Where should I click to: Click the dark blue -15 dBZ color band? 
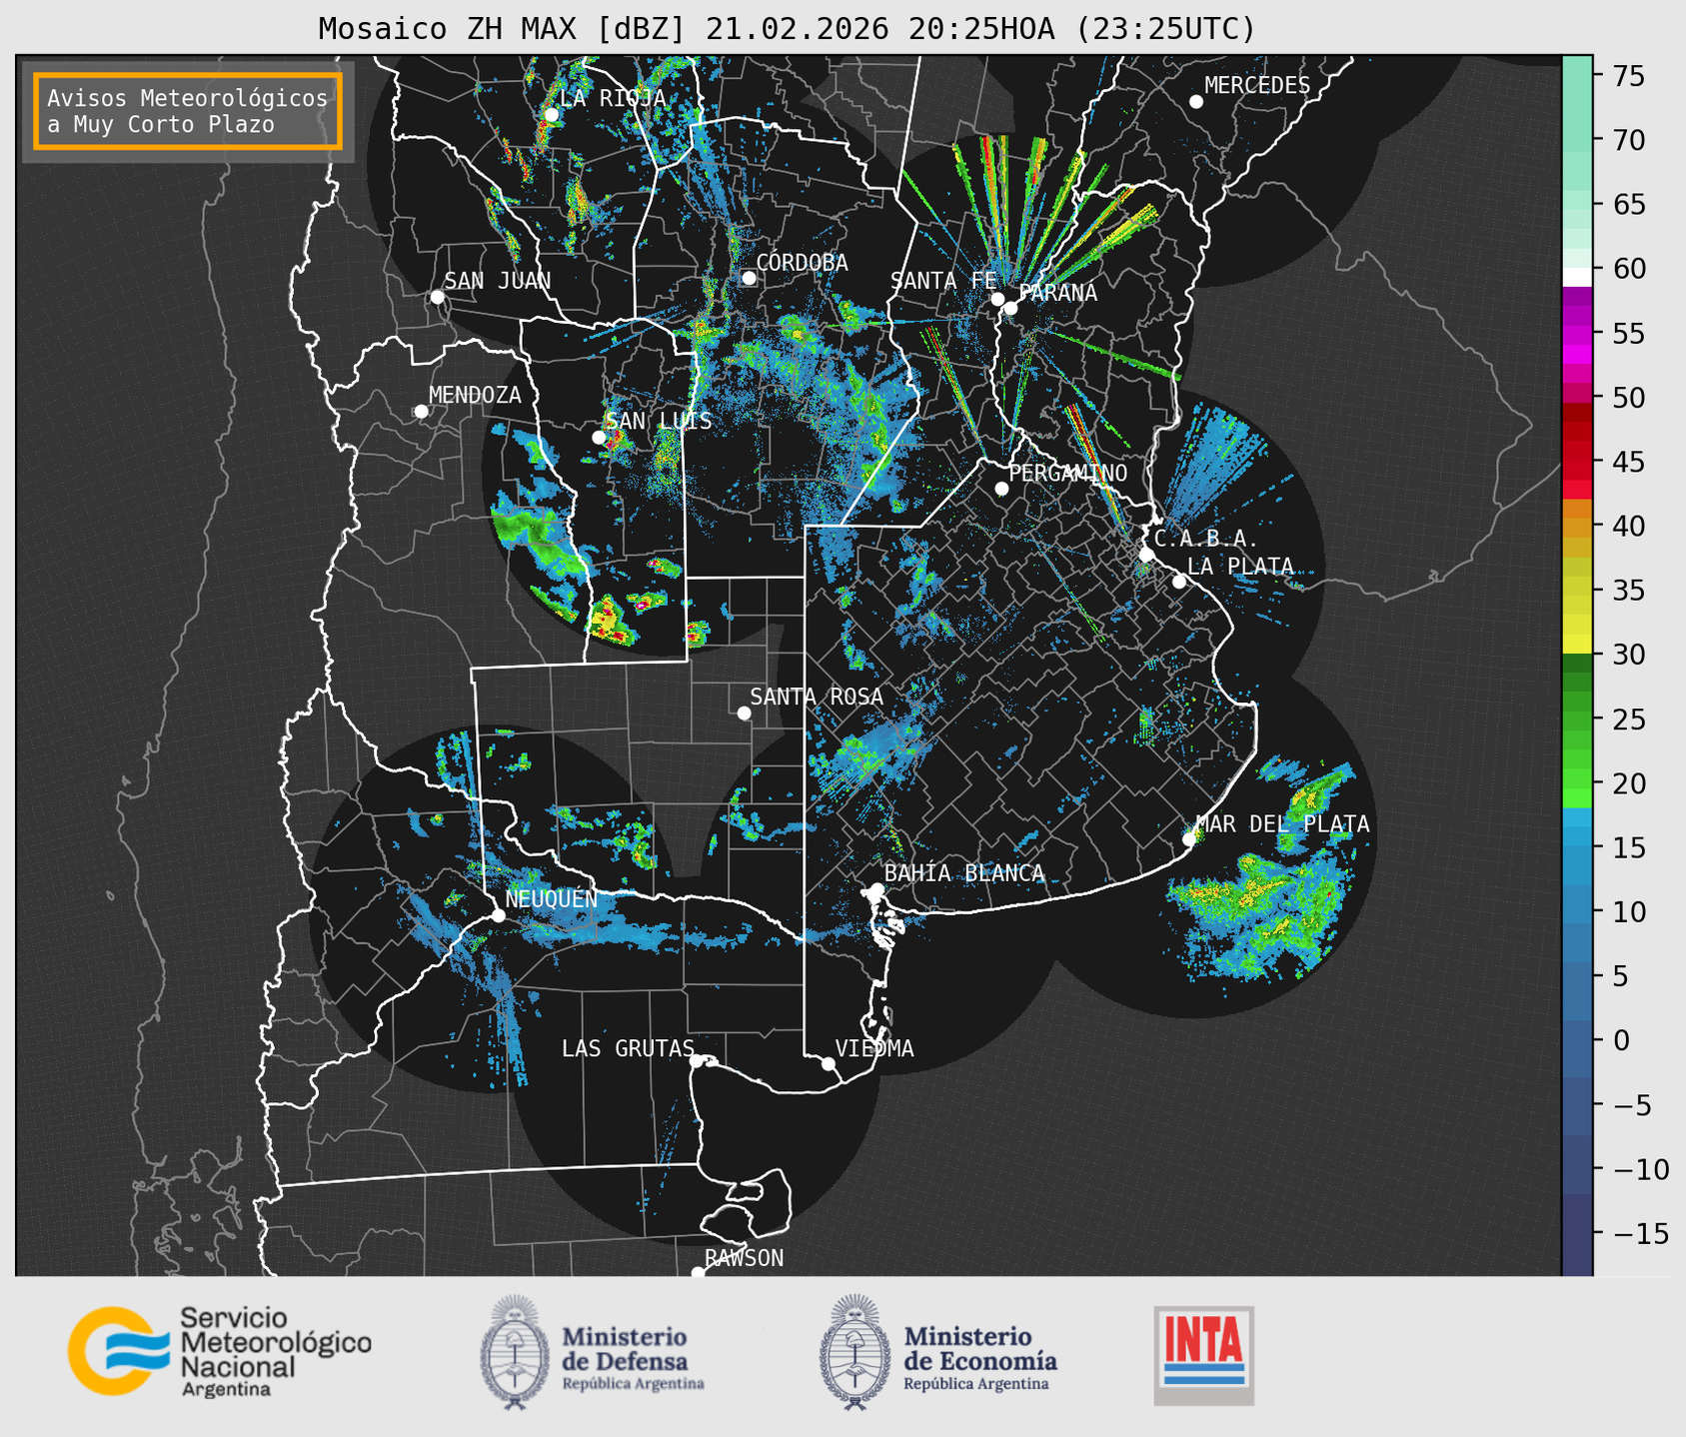[x=1577, y=1233]
